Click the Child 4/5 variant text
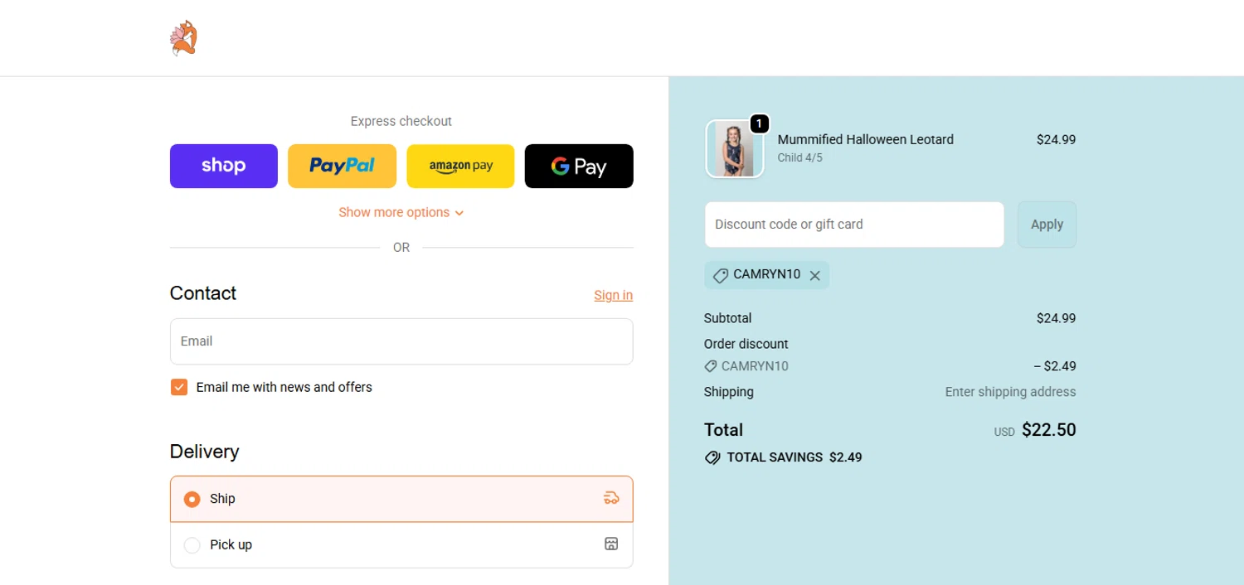The height and width of the screenshot is (585, 1244). (x=800, y=157)
